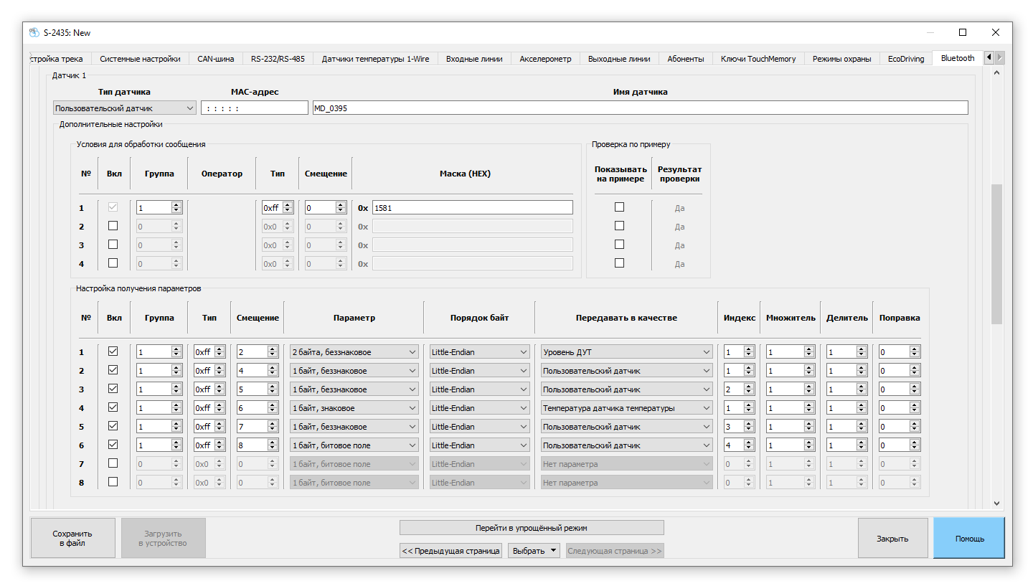This screenshot has width=1033, height=586.
Task: Click the mask HEX field containing 1581
Action: coord(472,207)
